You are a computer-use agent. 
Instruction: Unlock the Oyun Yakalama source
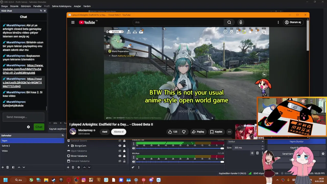tap(124, 151)
